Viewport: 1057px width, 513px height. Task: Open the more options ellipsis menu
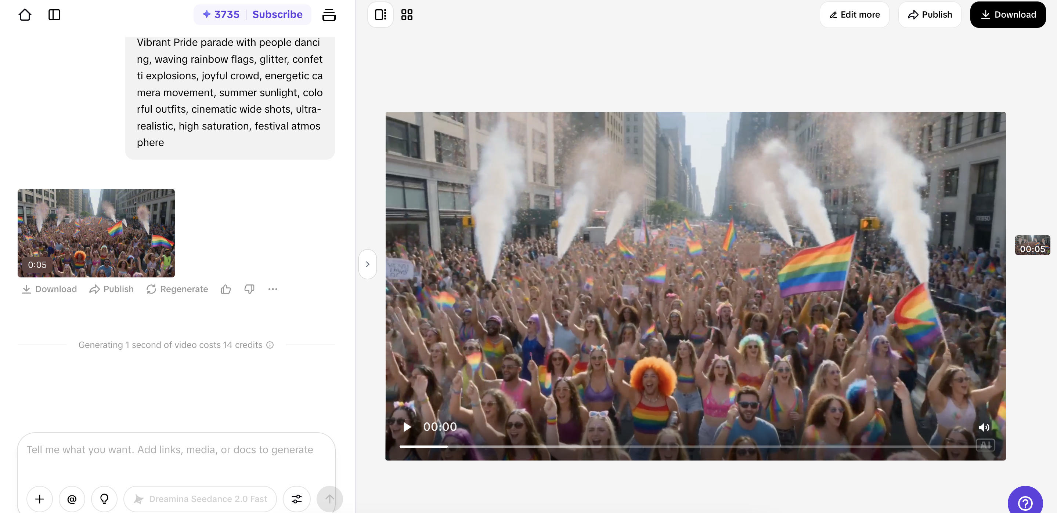pyautogui.click(x=273, y=289)
